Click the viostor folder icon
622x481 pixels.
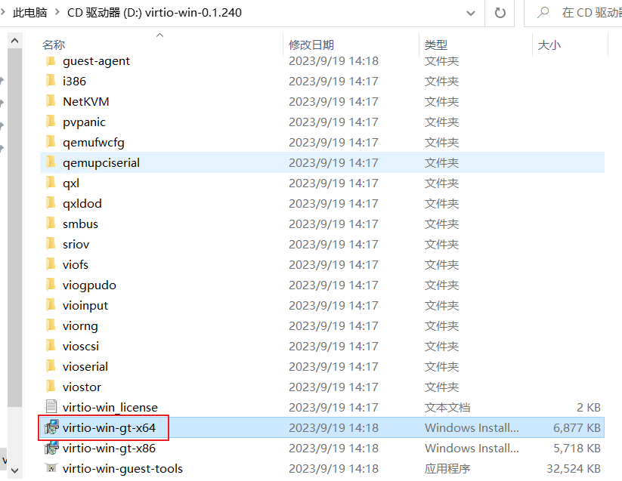tap(51, 387)
